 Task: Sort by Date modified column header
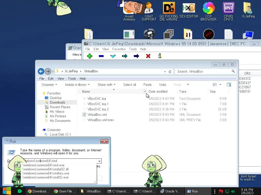[158, 91]
